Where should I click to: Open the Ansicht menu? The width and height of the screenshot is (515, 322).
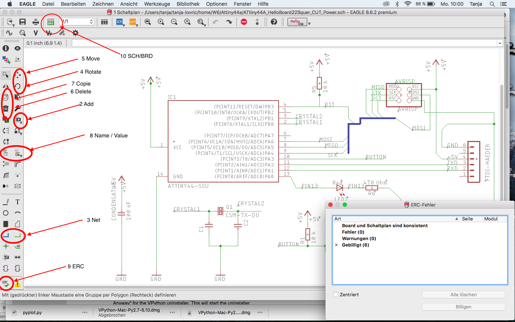(x=129, y=4)
